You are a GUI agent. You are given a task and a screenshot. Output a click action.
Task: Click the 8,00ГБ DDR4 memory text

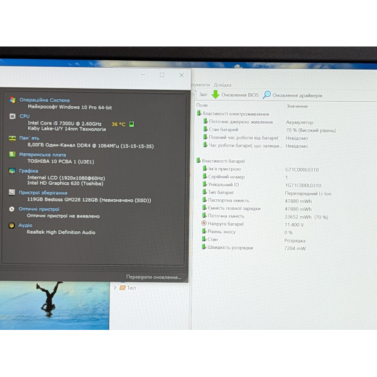[x=90, y=145]
